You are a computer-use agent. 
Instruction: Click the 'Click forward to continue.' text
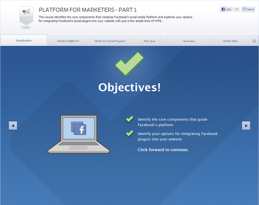pos(163,150)
